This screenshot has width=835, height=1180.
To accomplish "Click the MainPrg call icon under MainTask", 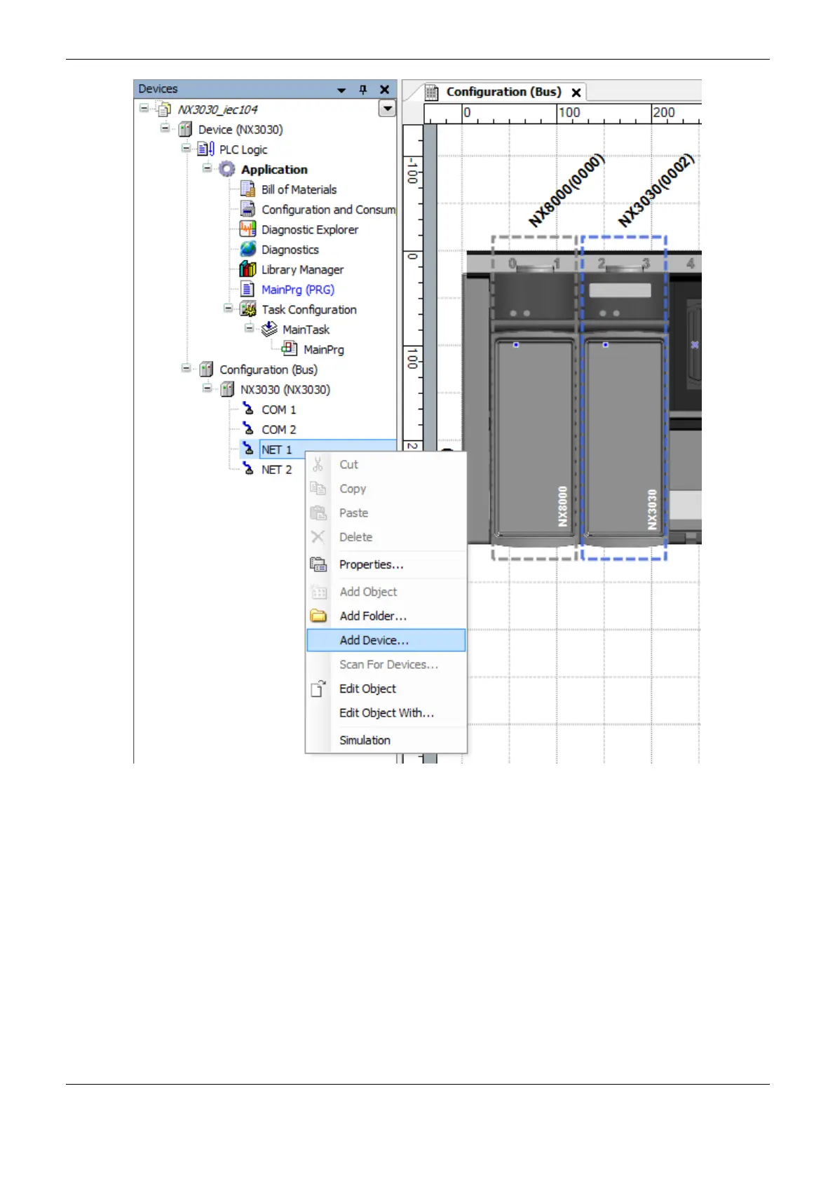I will tap(290, 349).
